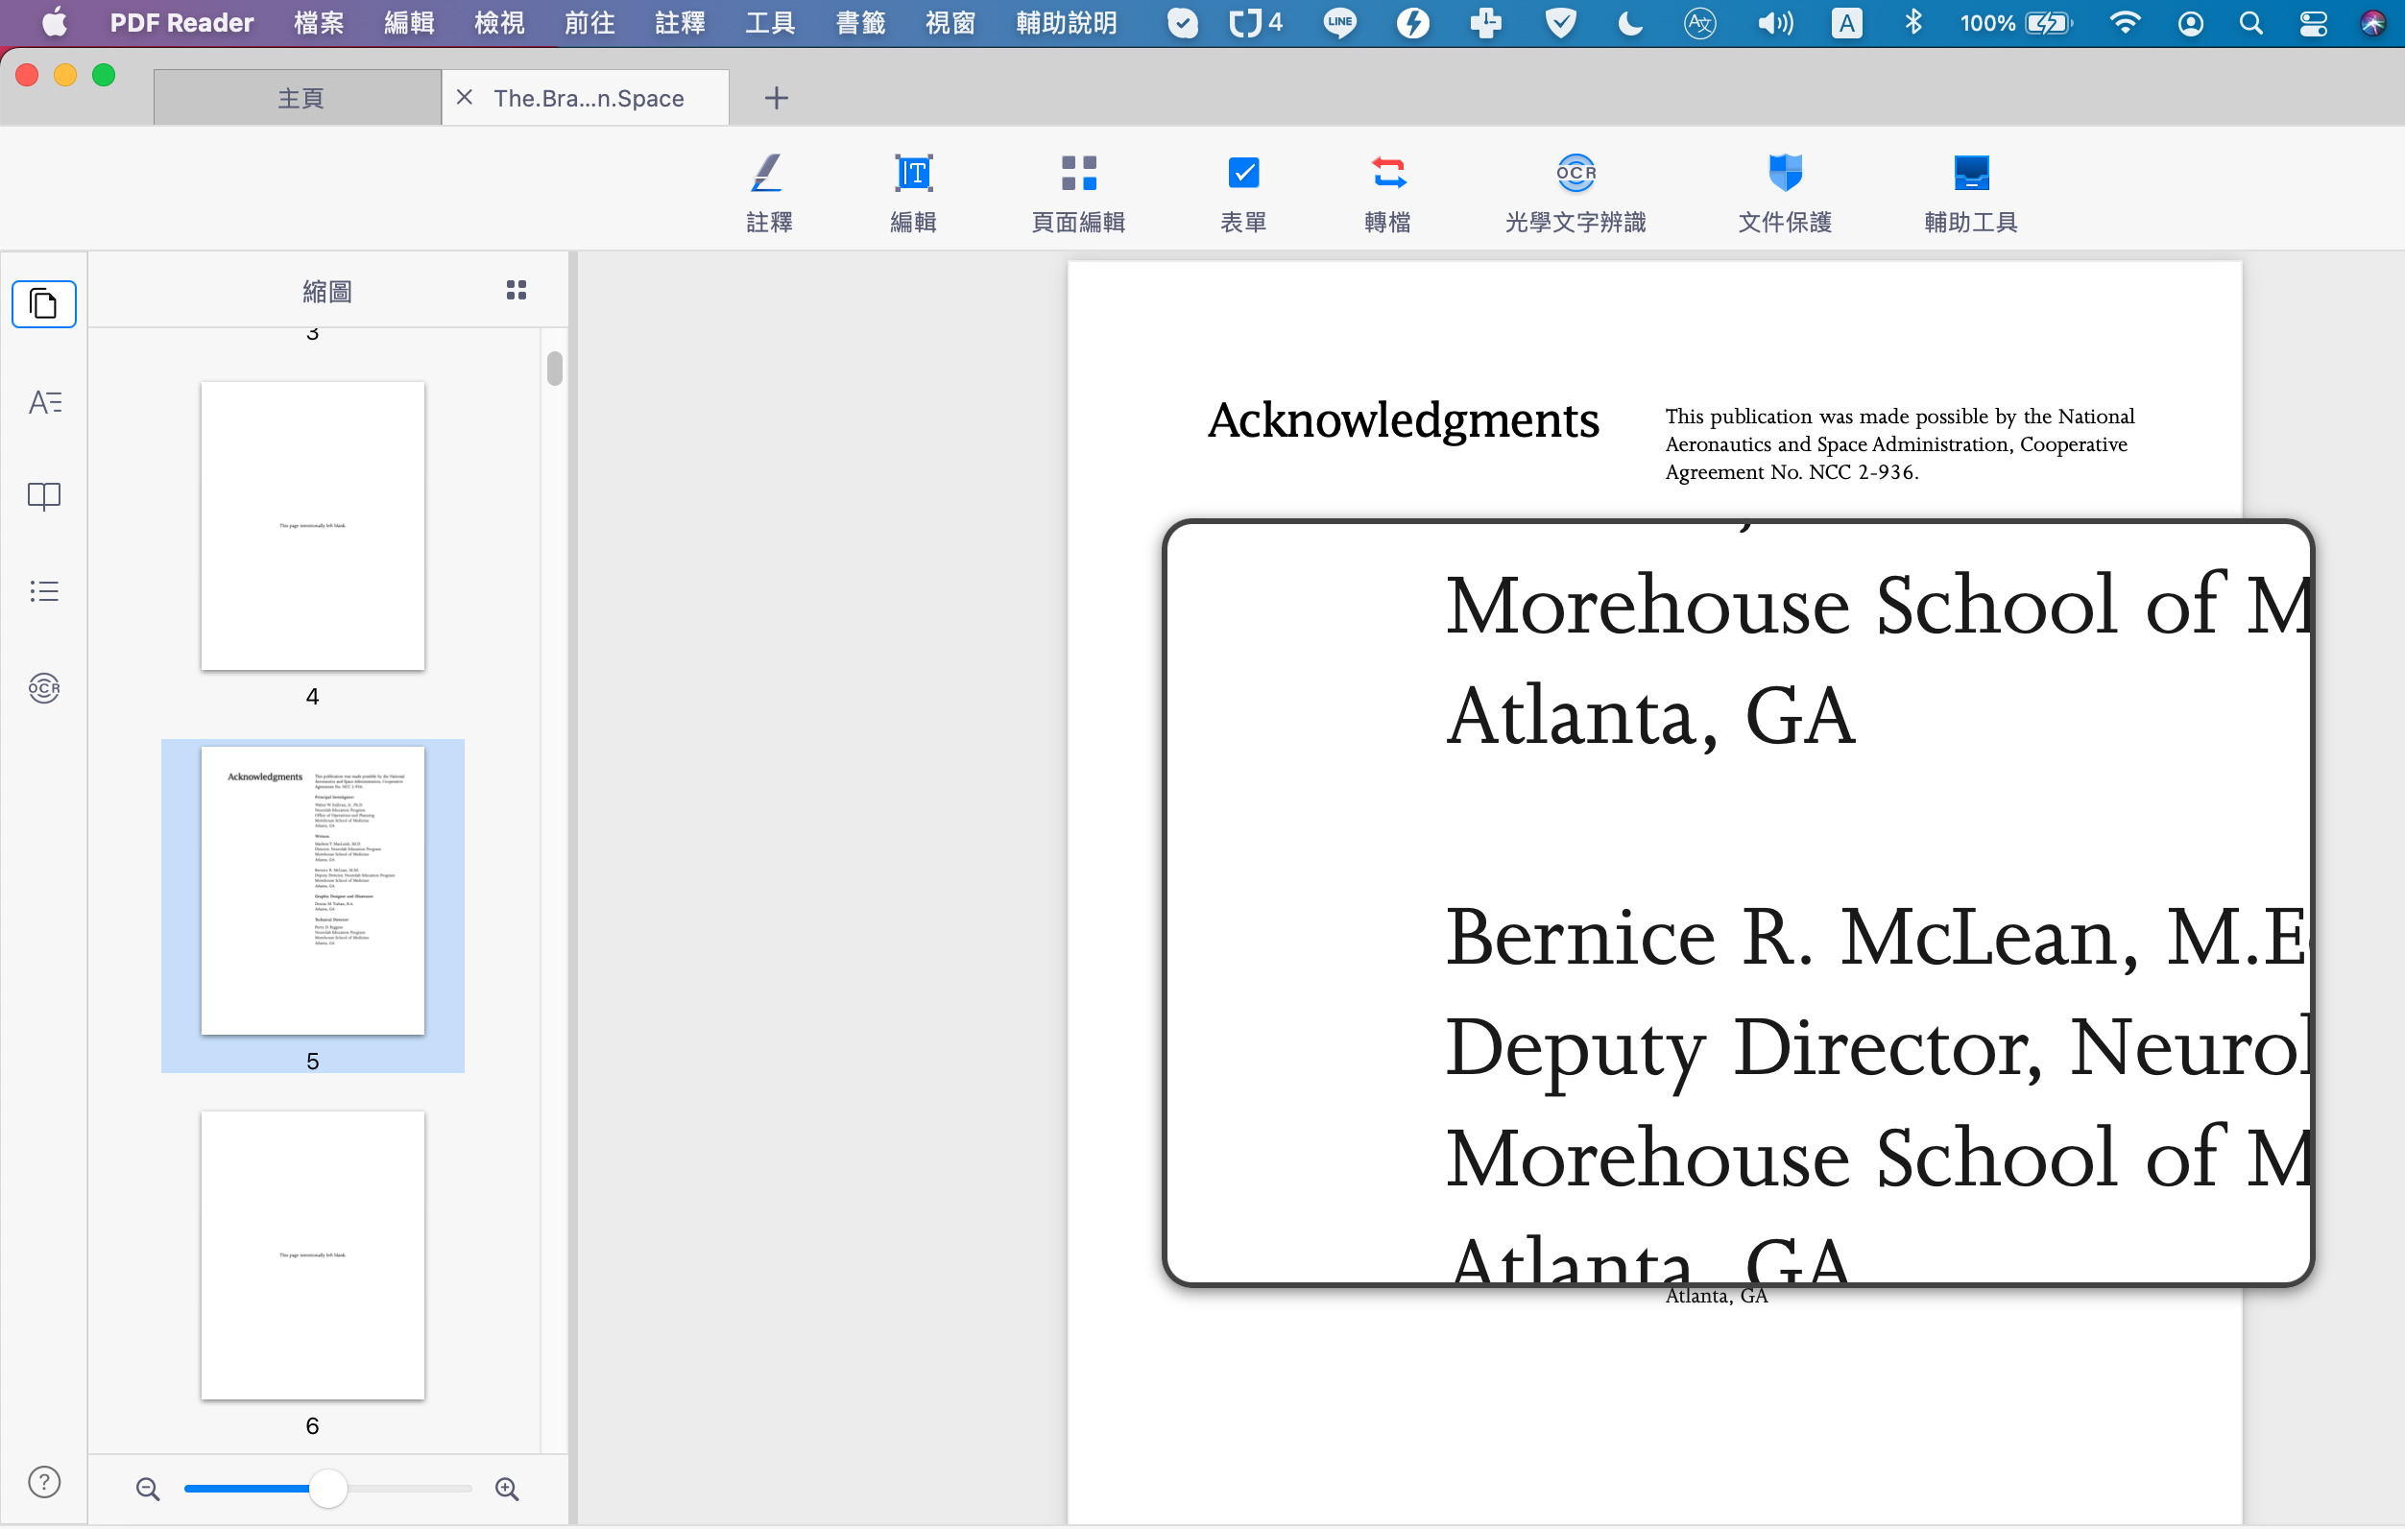
Task: Click the Acknowledgments heading in document
Action: [1404, 419]
